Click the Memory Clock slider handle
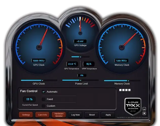The width and height of the screenshot is (160, 126). coord(128,81)
